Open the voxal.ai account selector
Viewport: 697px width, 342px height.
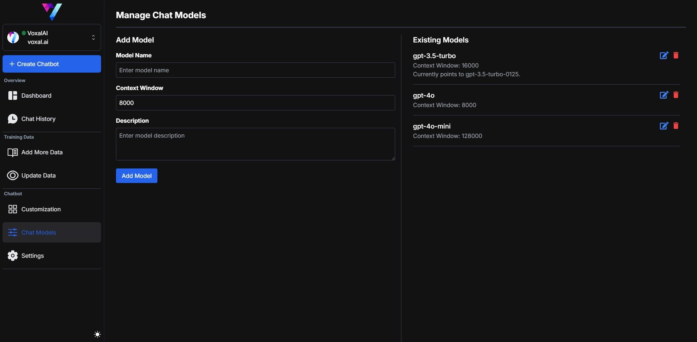coord(51,37)
